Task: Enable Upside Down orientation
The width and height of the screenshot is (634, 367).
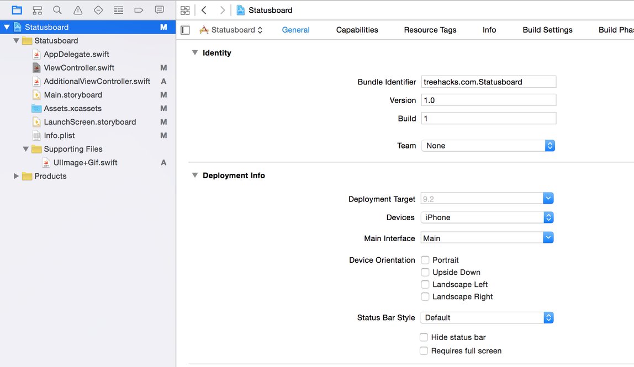Action: click(425, 272)
